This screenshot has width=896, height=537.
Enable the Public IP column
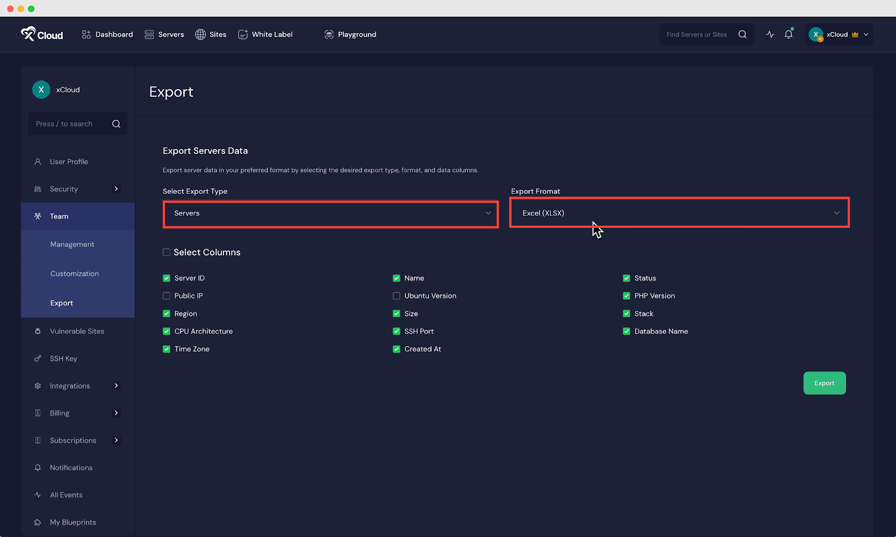(166, 296)
